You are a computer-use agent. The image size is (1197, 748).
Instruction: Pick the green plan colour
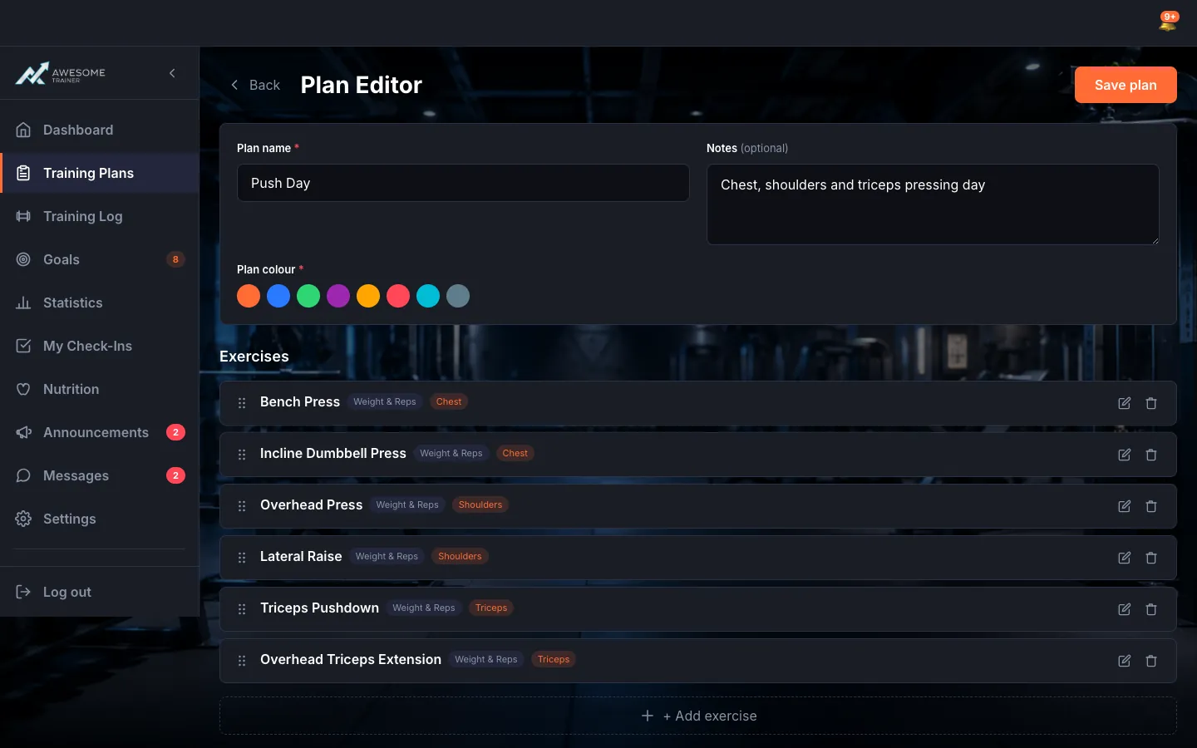(308, 296)
